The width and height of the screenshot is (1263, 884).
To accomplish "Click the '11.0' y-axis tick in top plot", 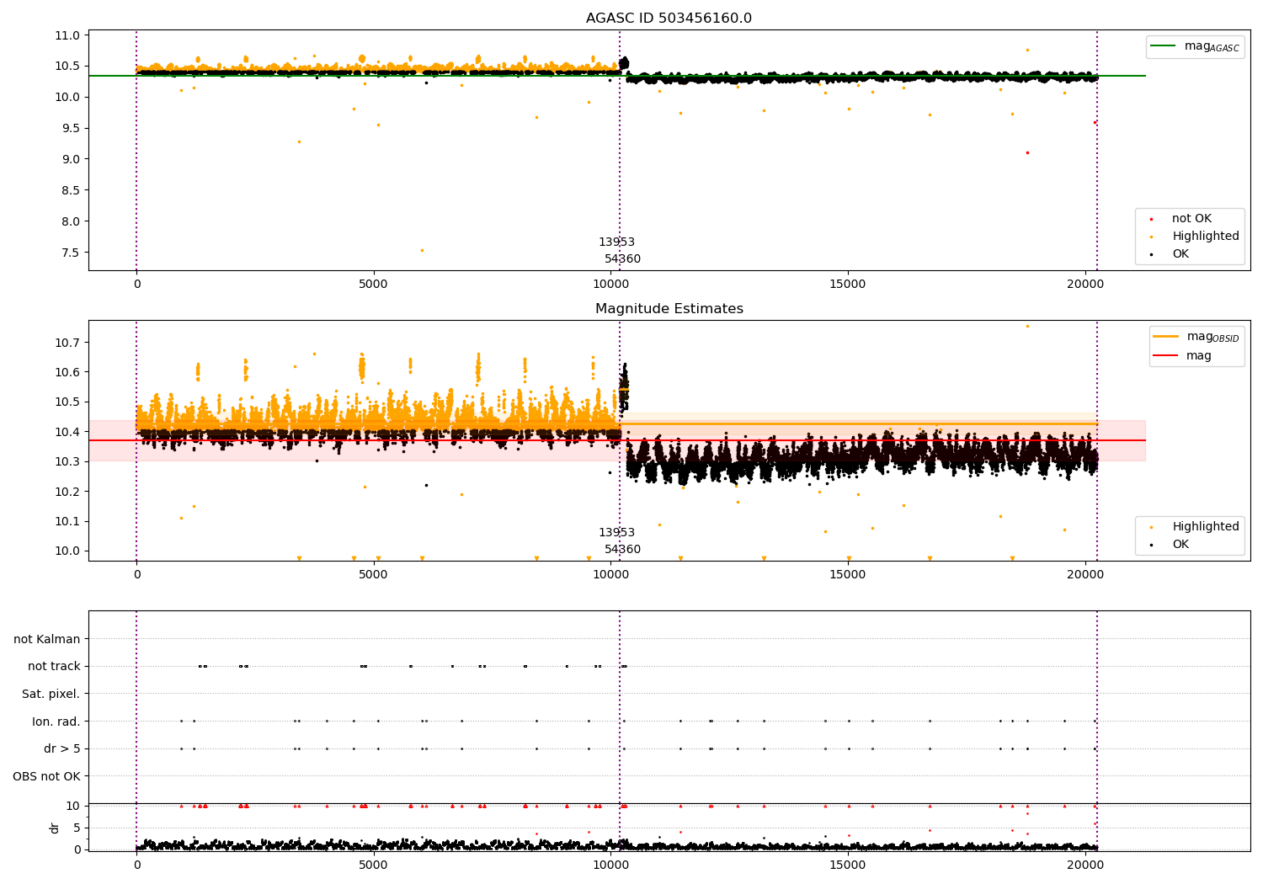I will coord(70,35).
